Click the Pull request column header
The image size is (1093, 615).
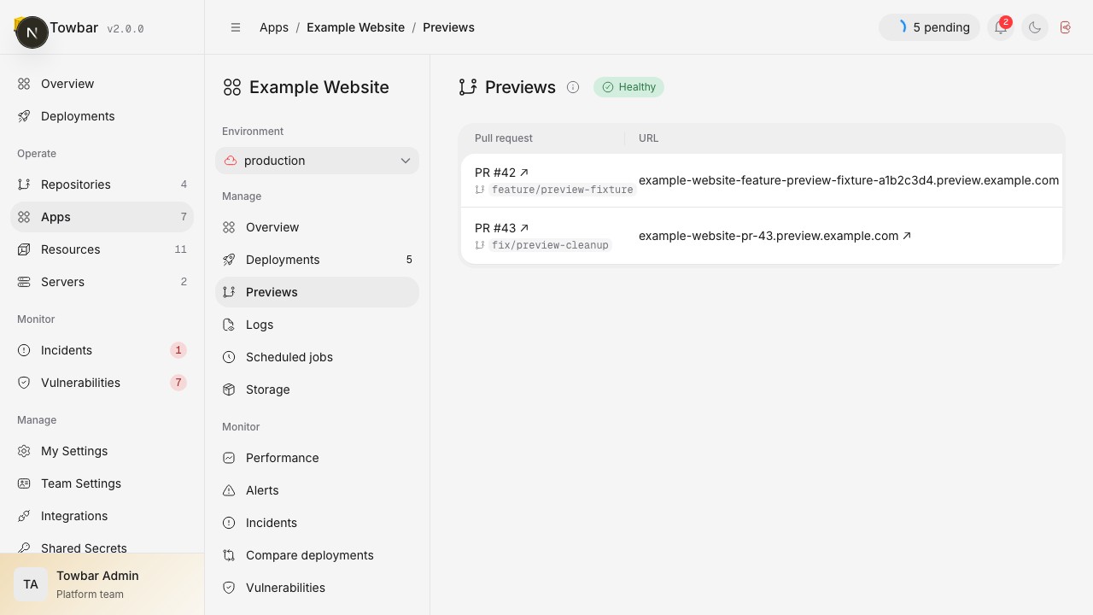coord(504,138)
